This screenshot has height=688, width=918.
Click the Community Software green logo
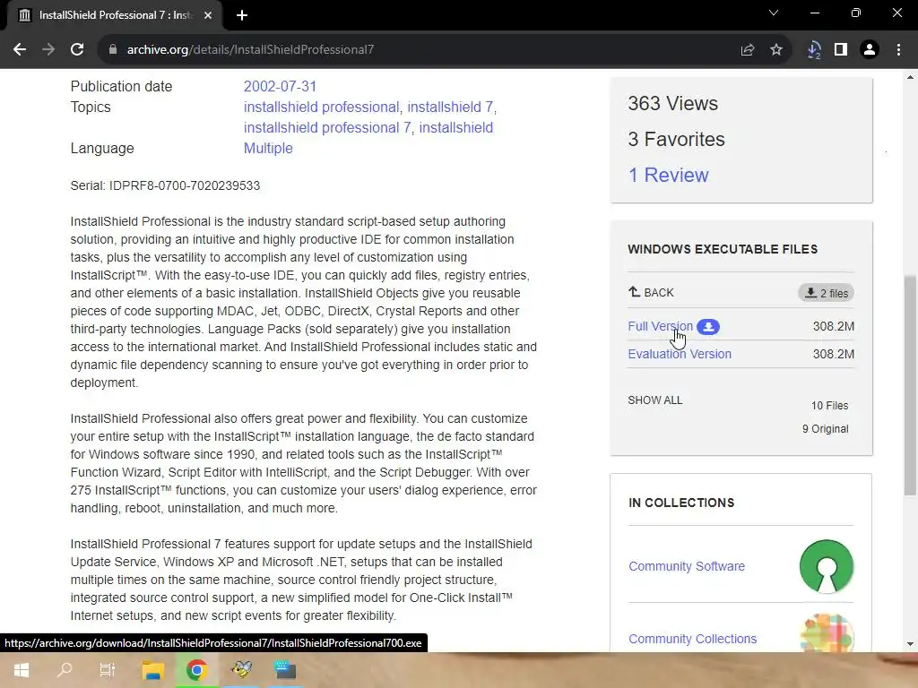pyautogui.click(x=826, y=566)
